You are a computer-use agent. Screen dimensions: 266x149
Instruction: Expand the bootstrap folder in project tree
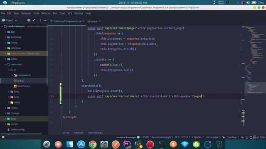[5, 37]
